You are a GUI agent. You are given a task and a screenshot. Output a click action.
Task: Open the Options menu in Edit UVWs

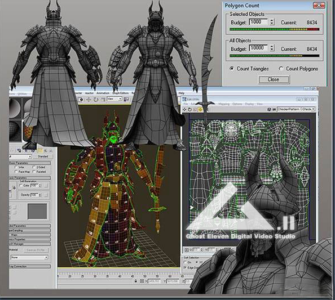coord(237,104)
